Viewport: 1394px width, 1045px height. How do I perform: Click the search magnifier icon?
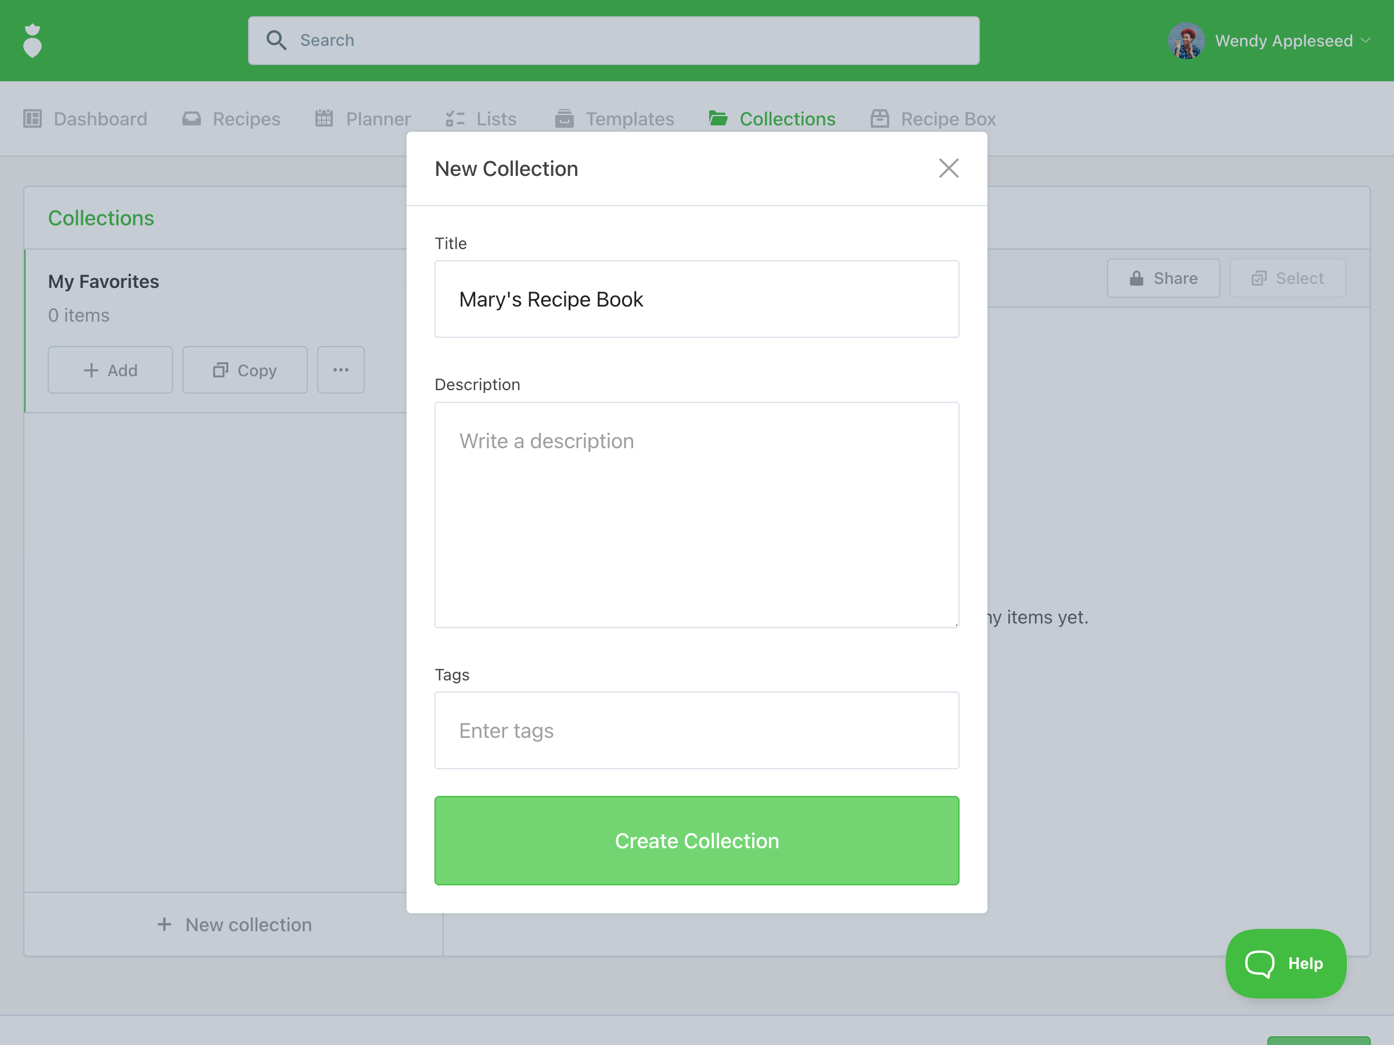276,40
